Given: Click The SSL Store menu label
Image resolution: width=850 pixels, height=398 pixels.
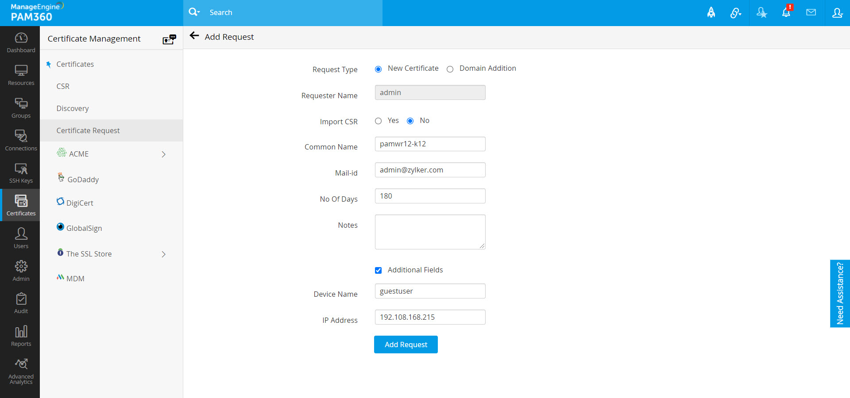Looking at the screenshot, I should 89,254.
